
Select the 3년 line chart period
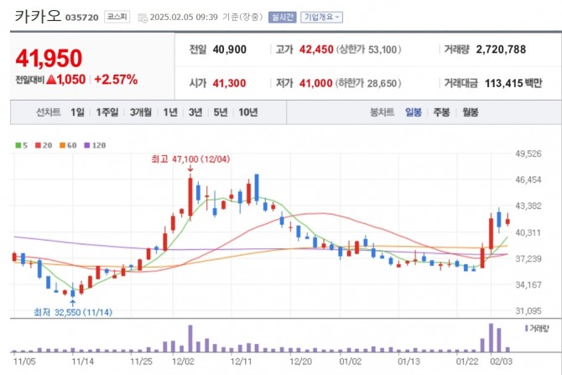[x=195, y=112]
